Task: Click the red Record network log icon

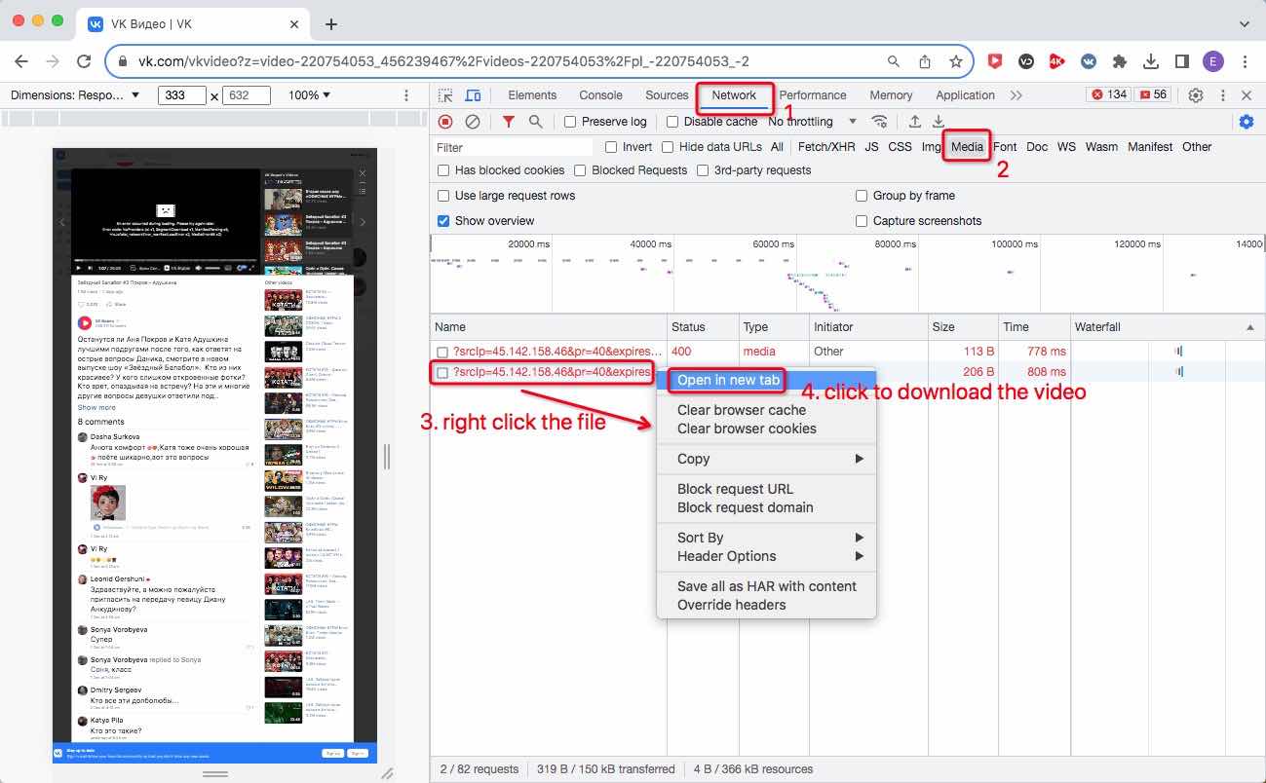Action: (x=447, y=121)
